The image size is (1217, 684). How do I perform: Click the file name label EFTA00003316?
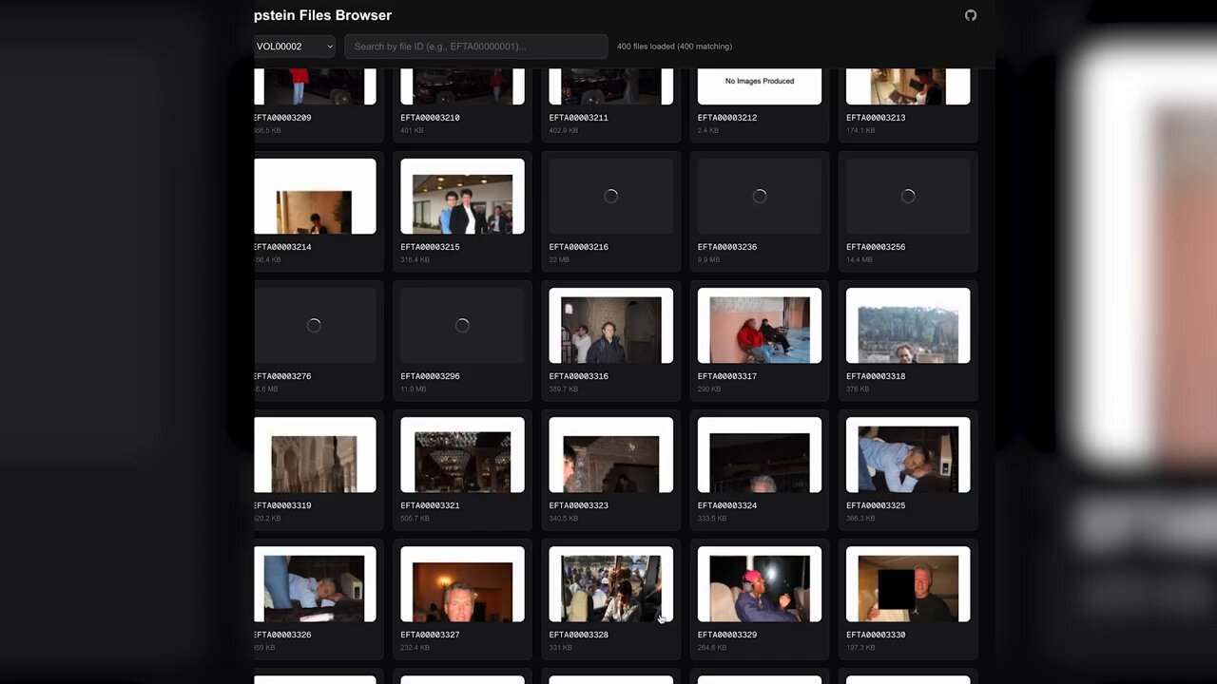tap(578, 376)
